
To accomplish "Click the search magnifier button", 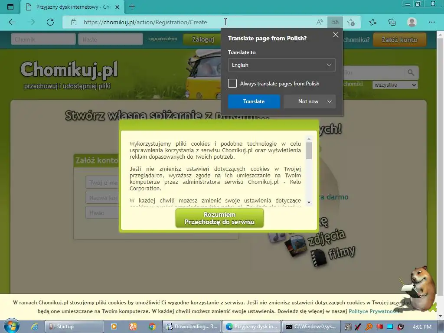I will click(x=411, y=73).
